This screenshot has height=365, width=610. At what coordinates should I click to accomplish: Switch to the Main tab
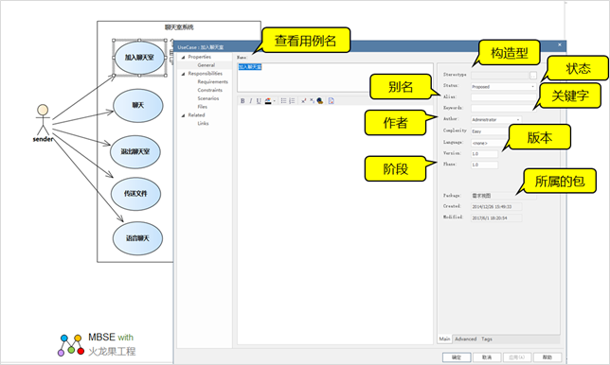[x=444, y=339]
